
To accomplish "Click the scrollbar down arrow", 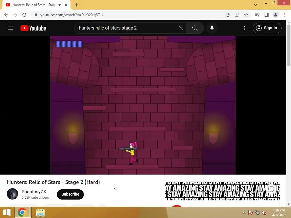I will [288, 204].
